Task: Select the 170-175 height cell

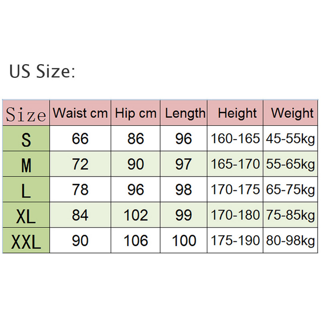Action: pyautogui.click(x=236, y=189)
